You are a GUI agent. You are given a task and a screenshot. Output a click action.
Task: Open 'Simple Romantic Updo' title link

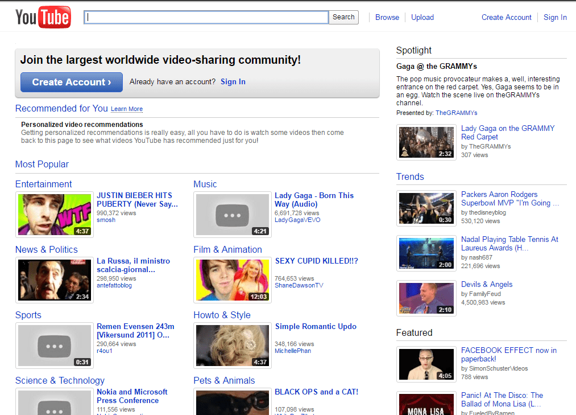click(316, 326)
